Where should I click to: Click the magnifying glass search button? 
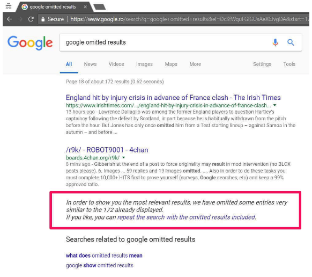point(291,42)
